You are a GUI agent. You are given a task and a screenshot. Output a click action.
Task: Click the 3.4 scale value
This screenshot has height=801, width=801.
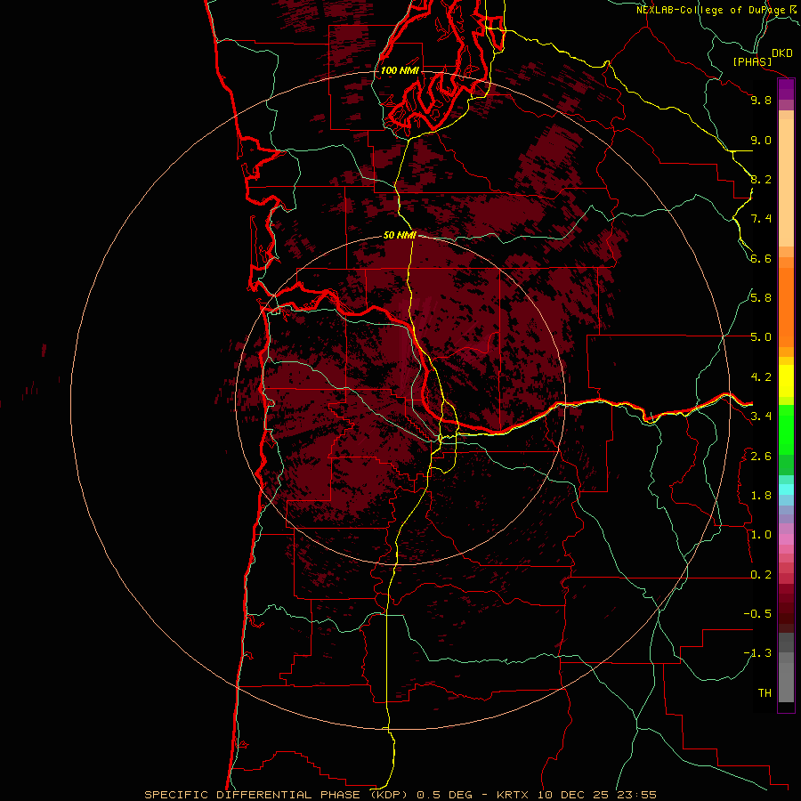click(x=761, y=417)
